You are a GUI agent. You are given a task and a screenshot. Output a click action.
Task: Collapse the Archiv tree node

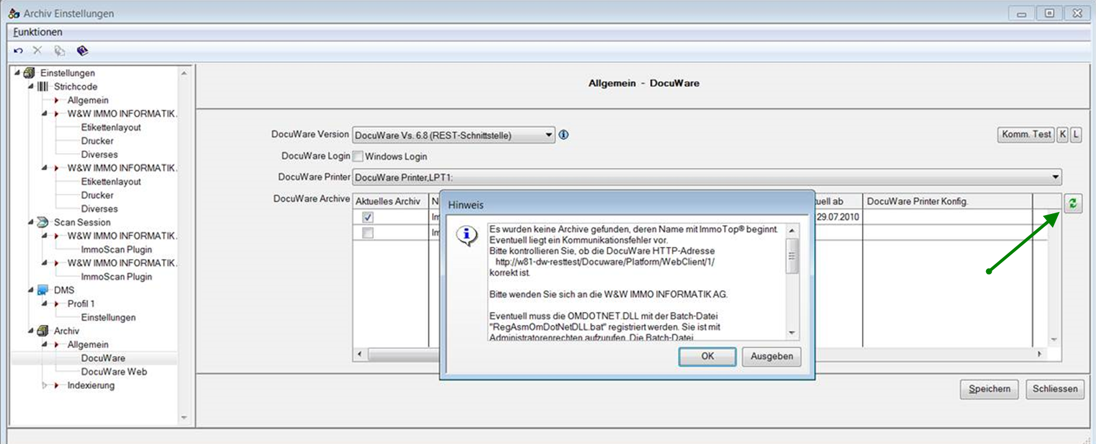click(x=30, y=331)
